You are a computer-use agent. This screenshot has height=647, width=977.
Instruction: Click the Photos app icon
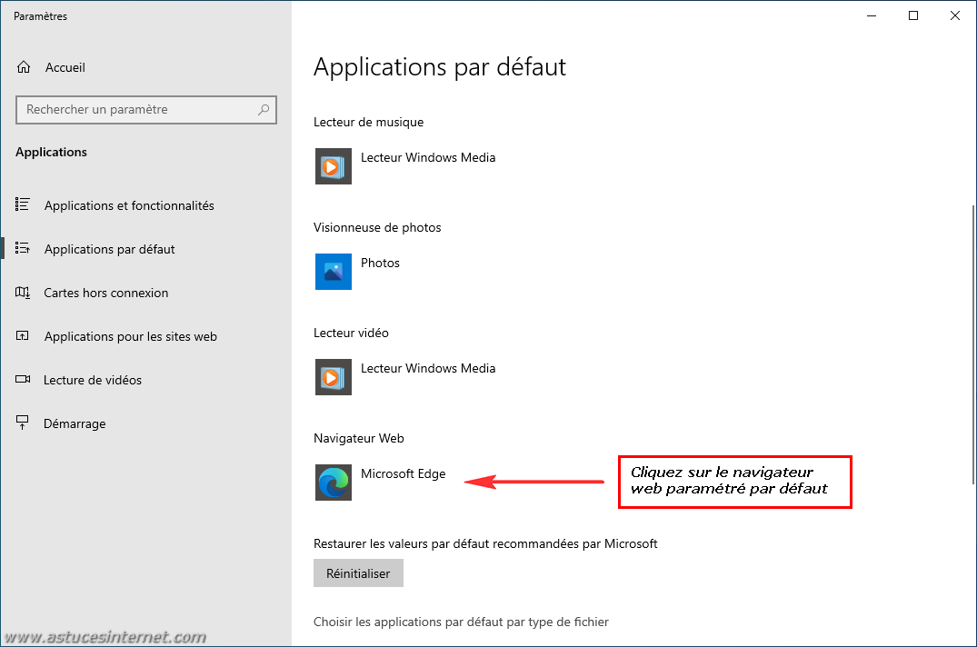tap(334, 272)
